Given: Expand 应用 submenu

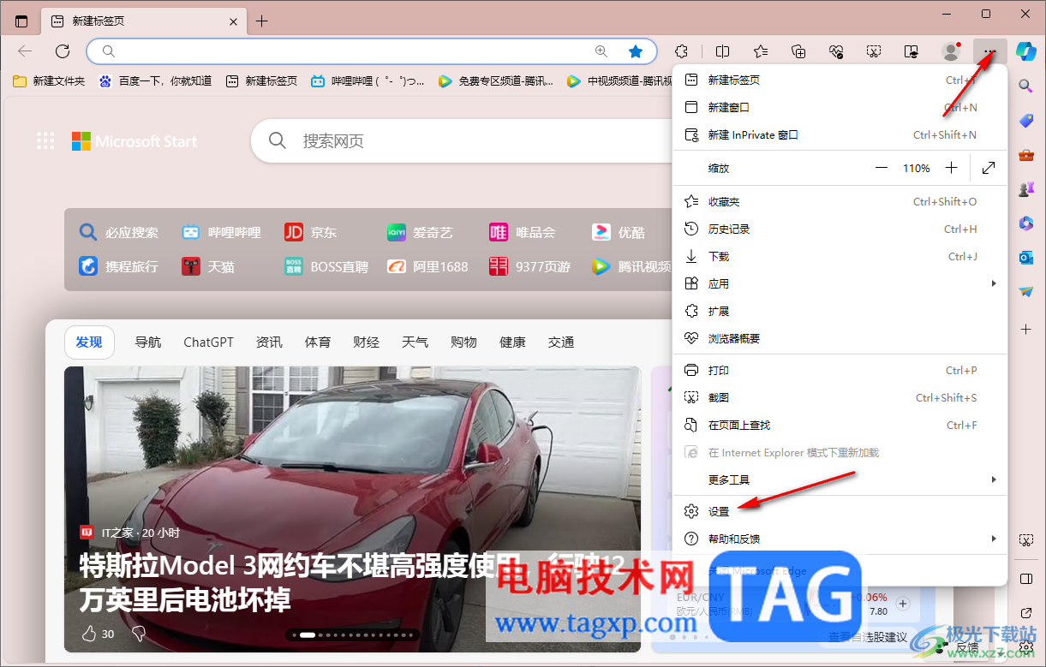Looking at the screenshot, I should click(x=840, y=283).
